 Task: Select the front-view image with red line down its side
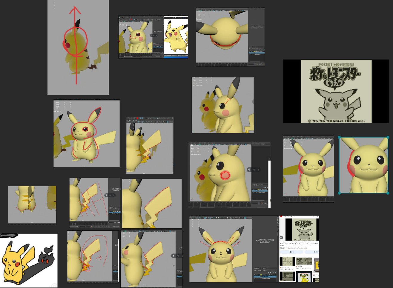pos(308,169)
